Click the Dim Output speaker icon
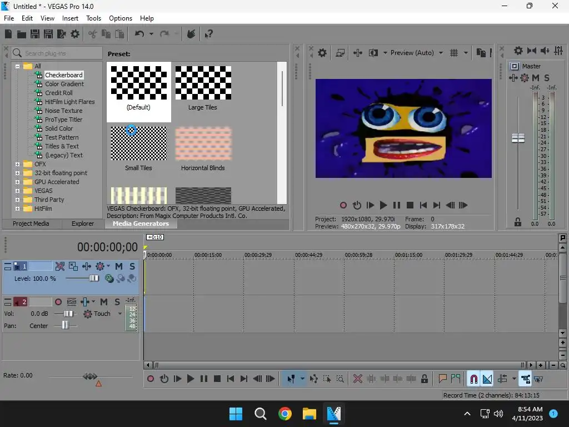This screenshot has width=569, height=427. point(545,51)
